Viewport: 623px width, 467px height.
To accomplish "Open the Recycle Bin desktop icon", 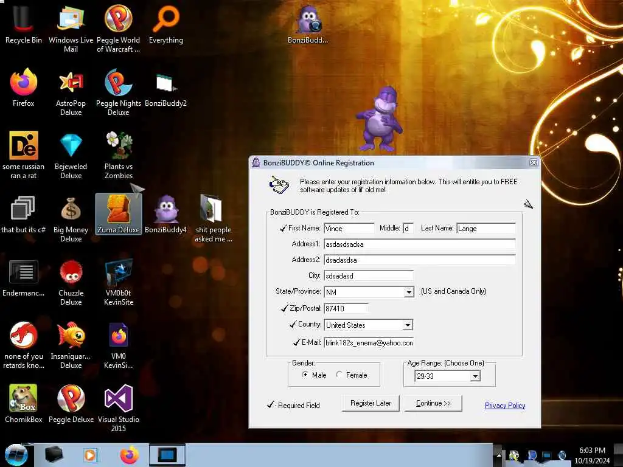I will (24, 24).
